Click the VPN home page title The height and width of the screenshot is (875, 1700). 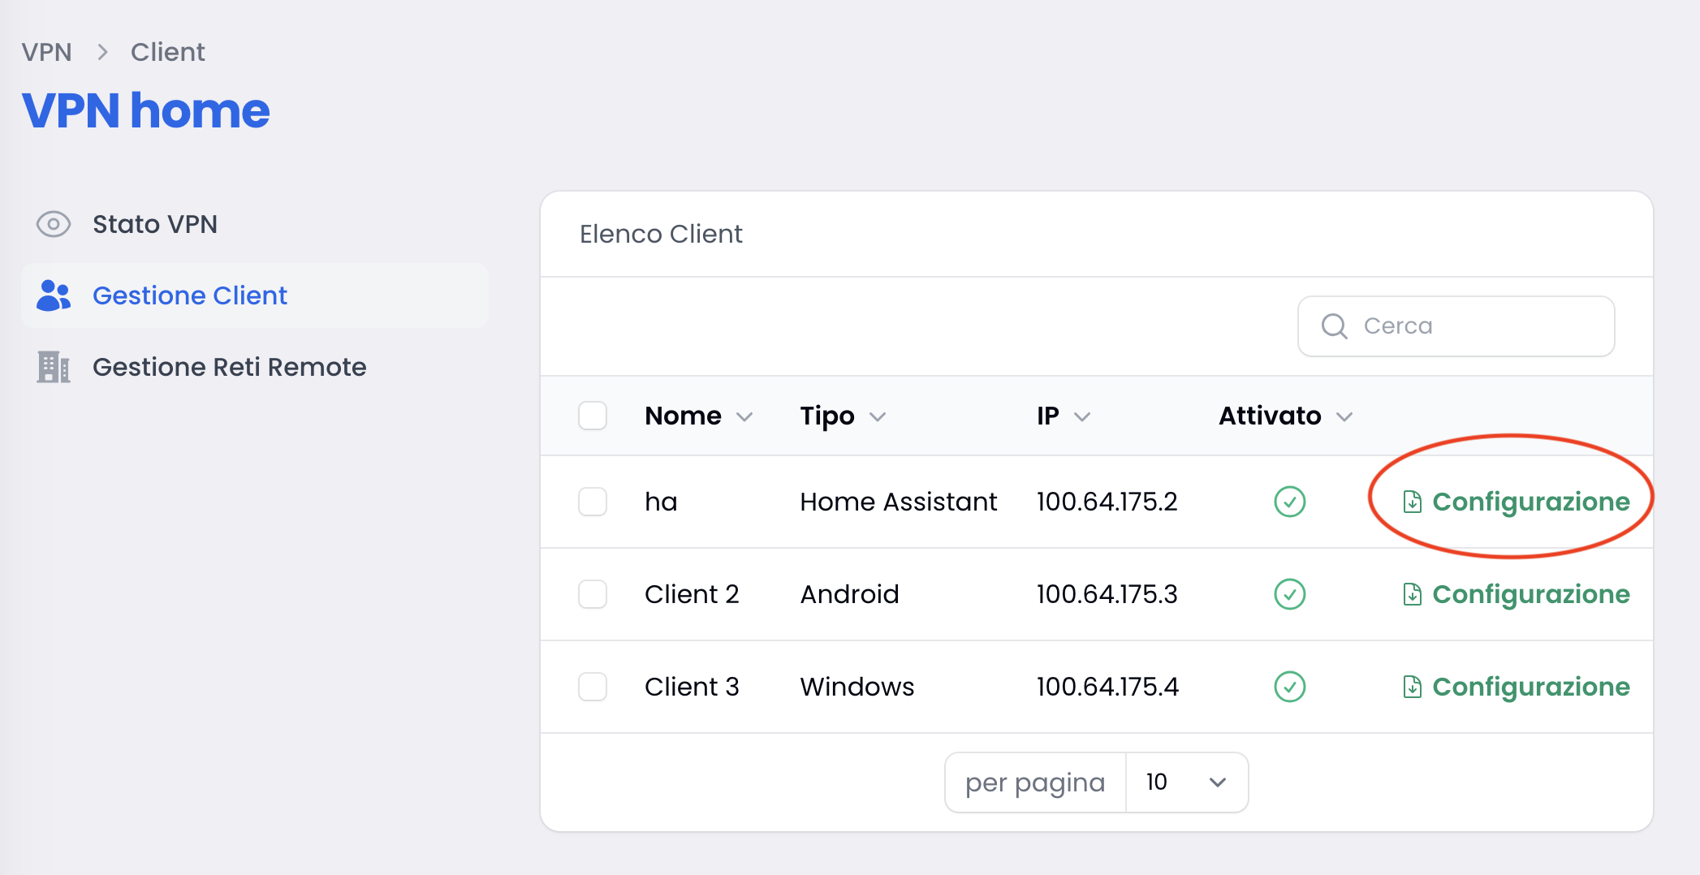coord(145,110)
